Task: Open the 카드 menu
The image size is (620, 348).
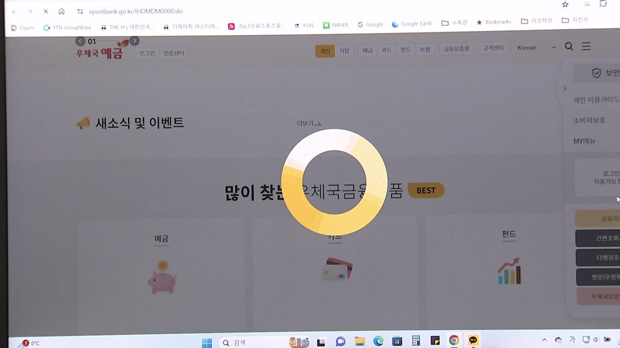Action: point(387,50)
